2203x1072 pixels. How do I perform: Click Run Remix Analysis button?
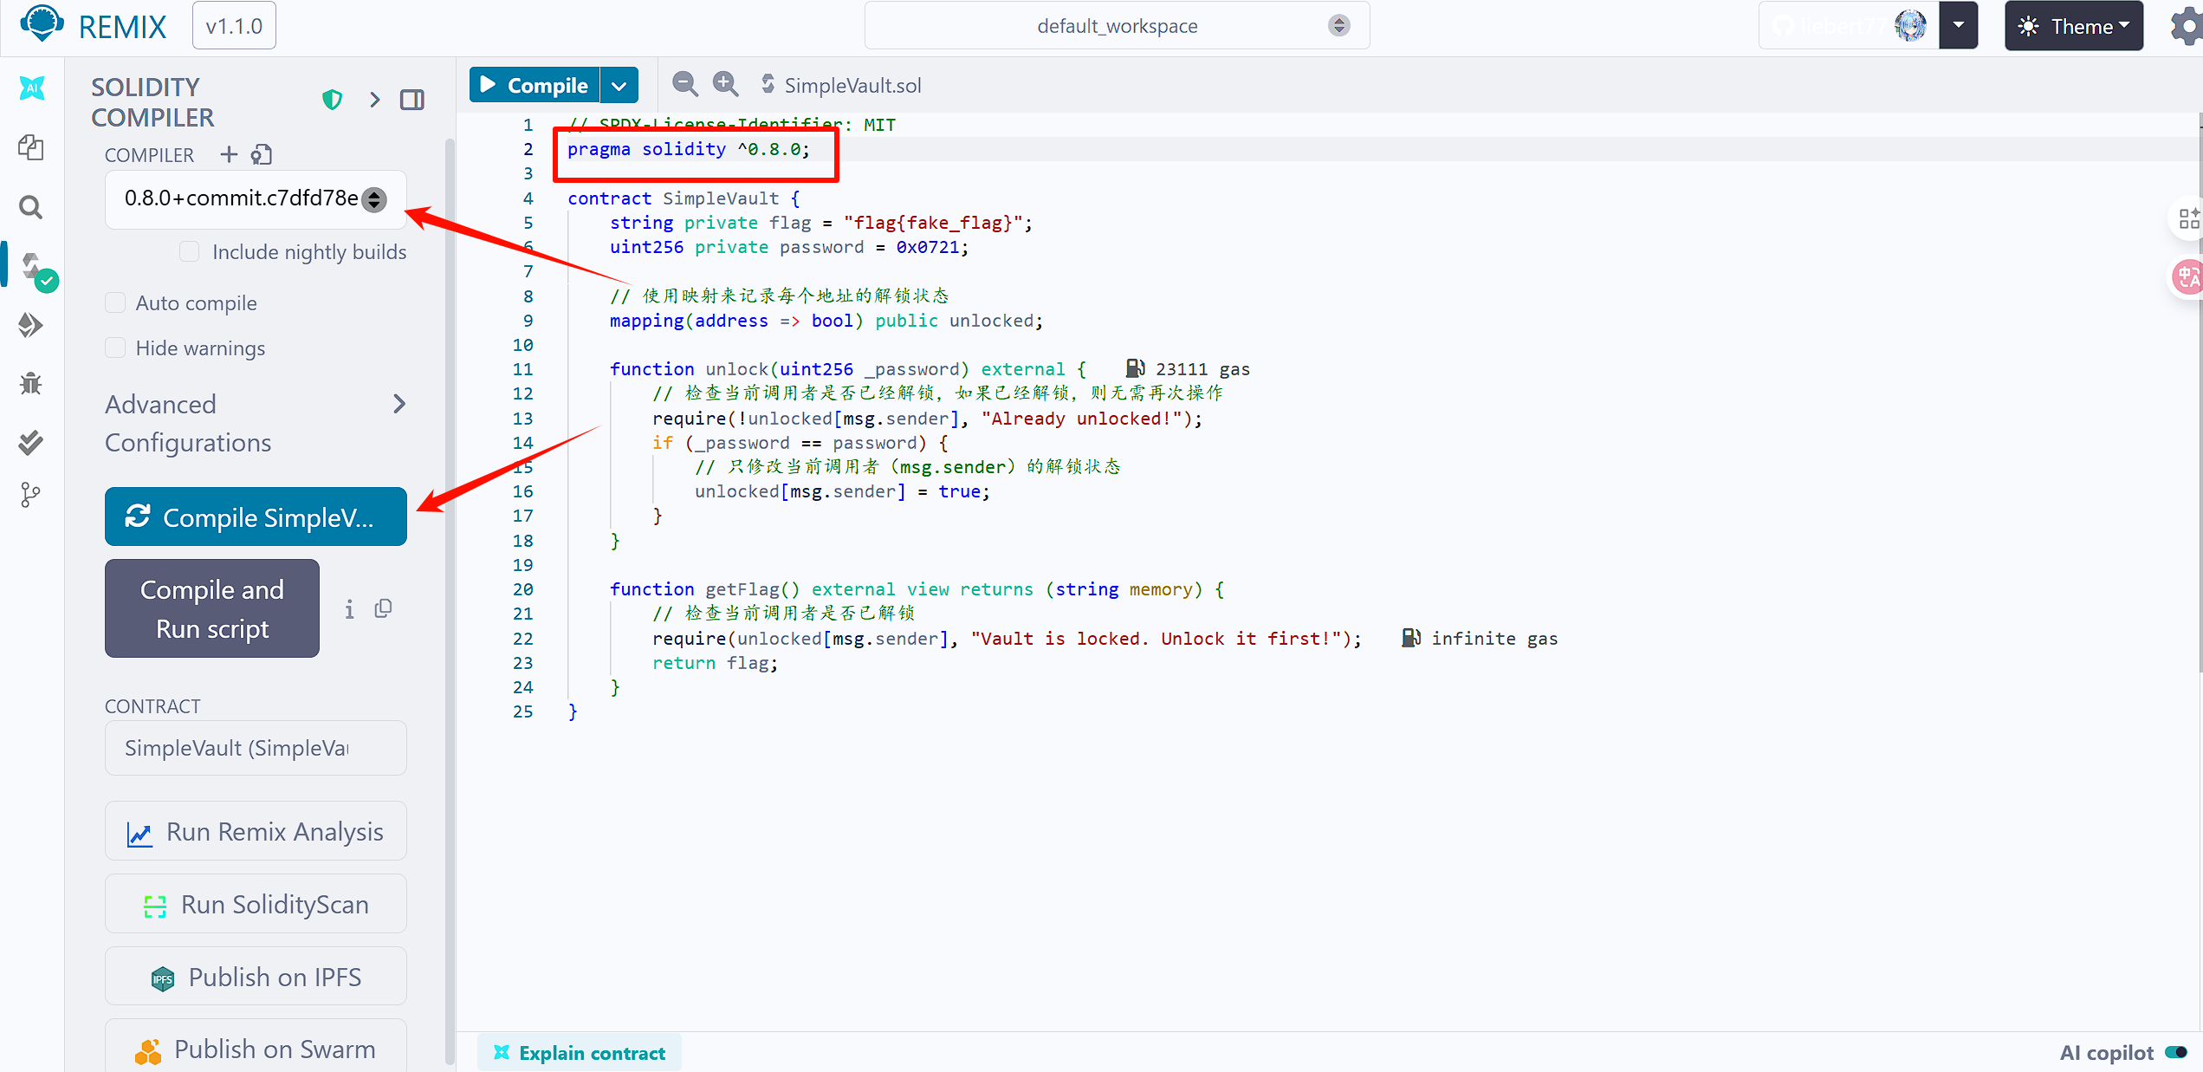[255, 831]
